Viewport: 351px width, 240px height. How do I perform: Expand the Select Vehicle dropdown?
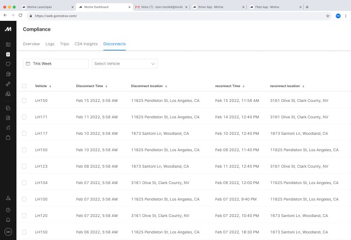point(125,64)
